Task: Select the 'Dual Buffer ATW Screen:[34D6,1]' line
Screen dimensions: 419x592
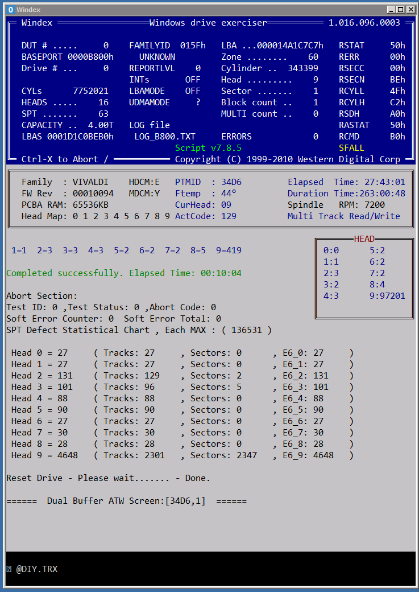Action: click(126, 500)
